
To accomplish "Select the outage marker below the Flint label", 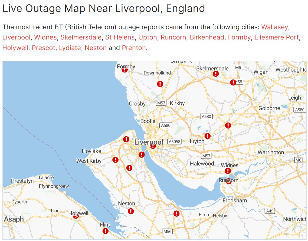I will 106,231.
